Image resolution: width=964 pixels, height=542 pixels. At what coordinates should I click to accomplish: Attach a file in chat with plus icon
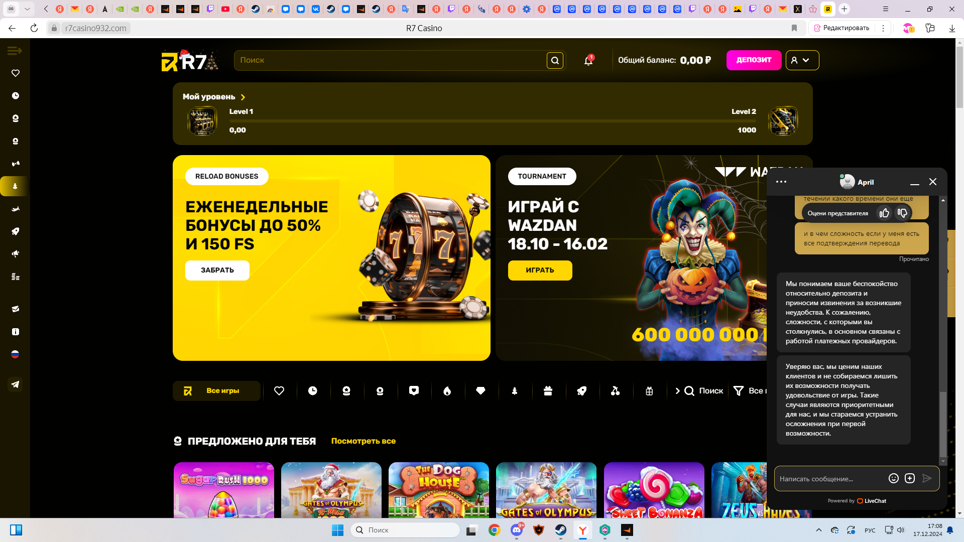coord(910,478)
